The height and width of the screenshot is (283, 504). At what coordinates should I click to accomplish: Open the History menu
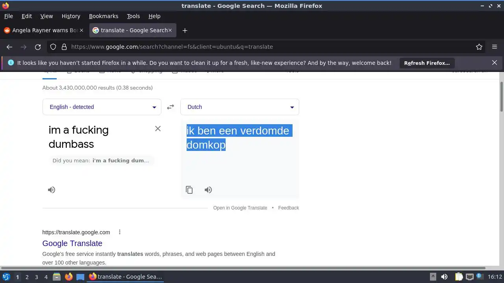71,16
